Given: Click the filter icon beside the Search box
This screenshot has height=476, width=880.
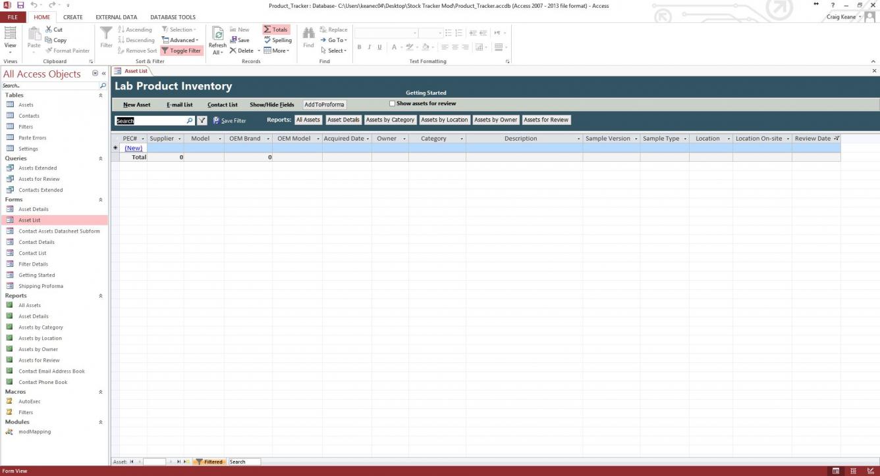Looking at the screenshot, I should [x=202, y=121].
